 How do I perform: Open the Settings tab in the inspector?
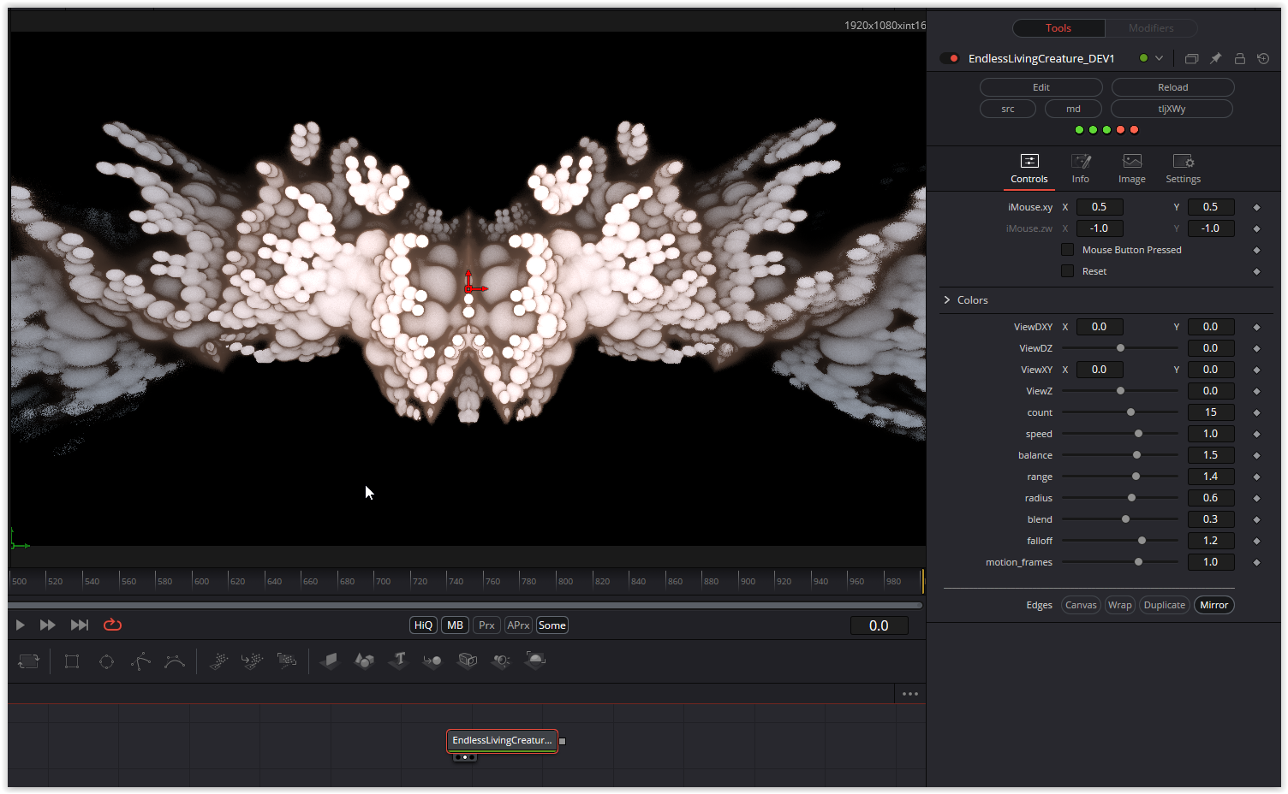(x=1183, y=168)
